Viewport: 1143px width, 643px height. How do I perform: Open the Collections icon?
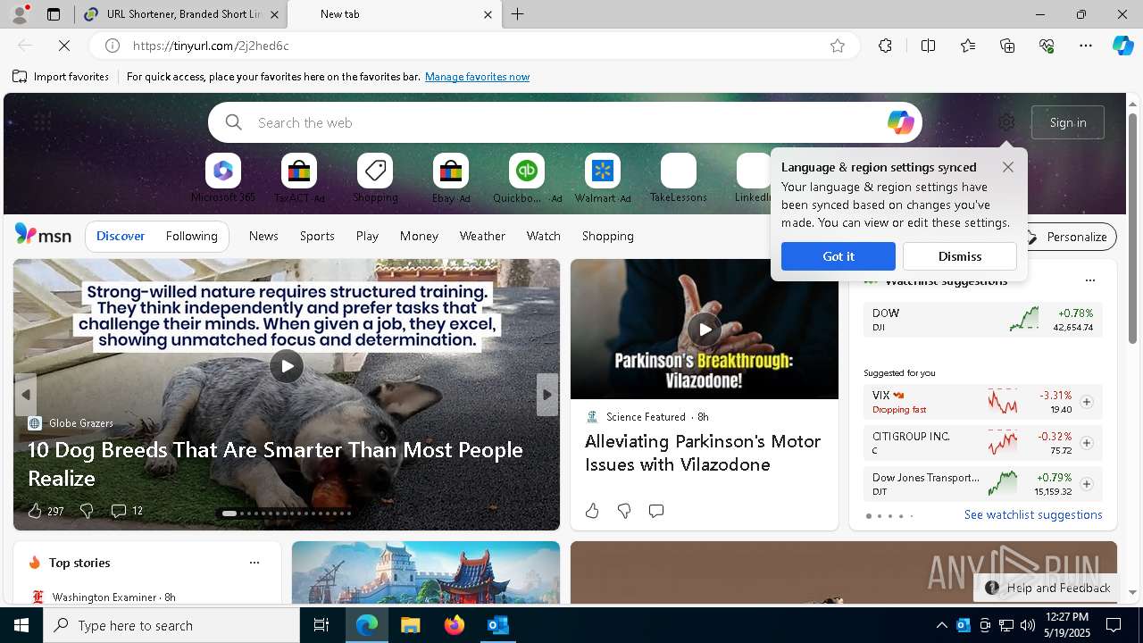click(x=1007, y=46)
